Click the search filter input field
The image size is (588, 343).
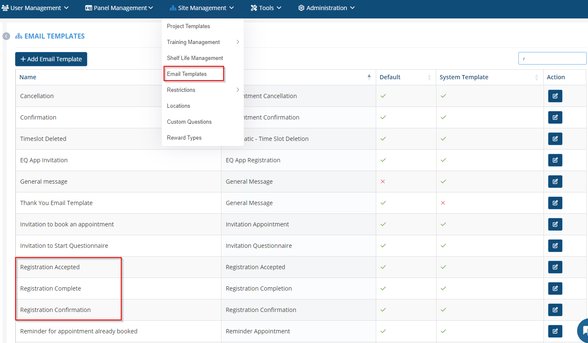pyautogui.click(x=552, y=59)
